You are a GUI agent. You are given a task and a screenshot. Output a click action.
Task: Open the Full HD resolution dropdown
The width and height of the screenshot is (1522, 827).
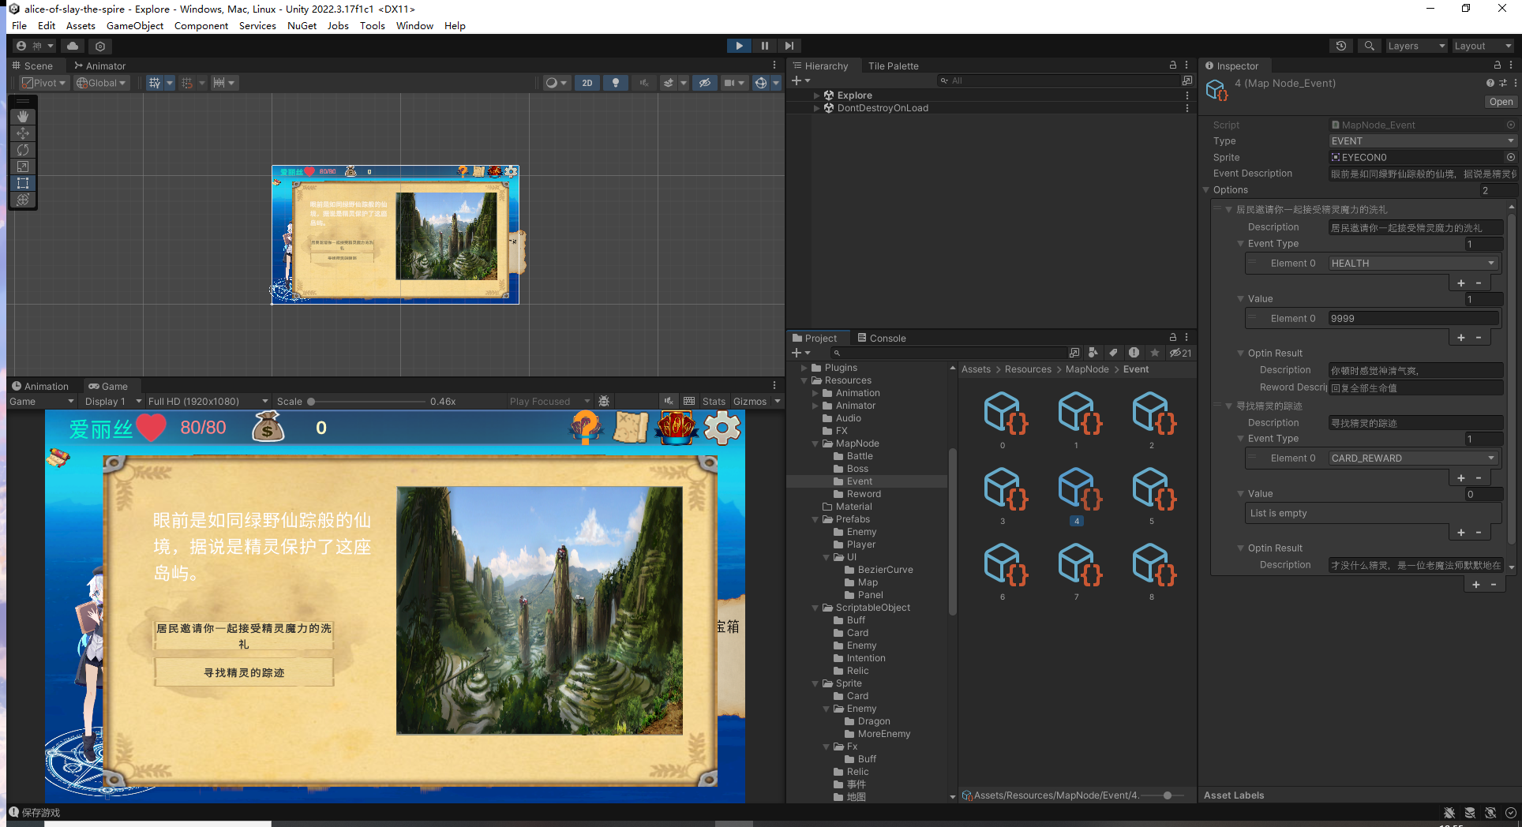(x=208, y=402)
